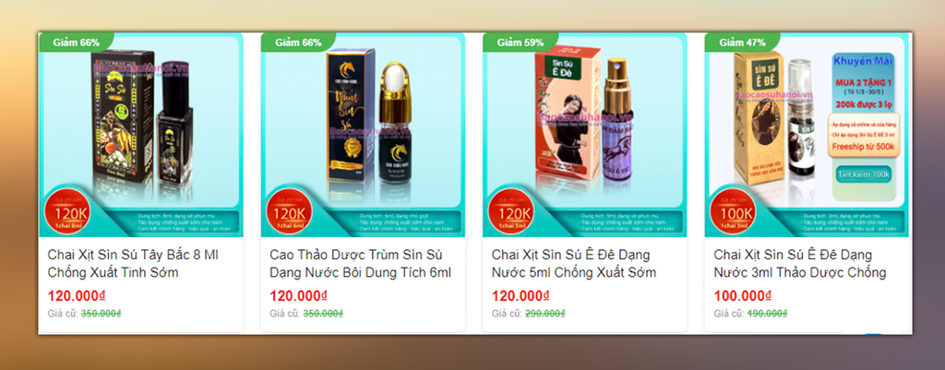Click red 100K 1chai 3ml price circle
Image resolution: width=945 pixels, height=370 pixels.
pos(733,212)
